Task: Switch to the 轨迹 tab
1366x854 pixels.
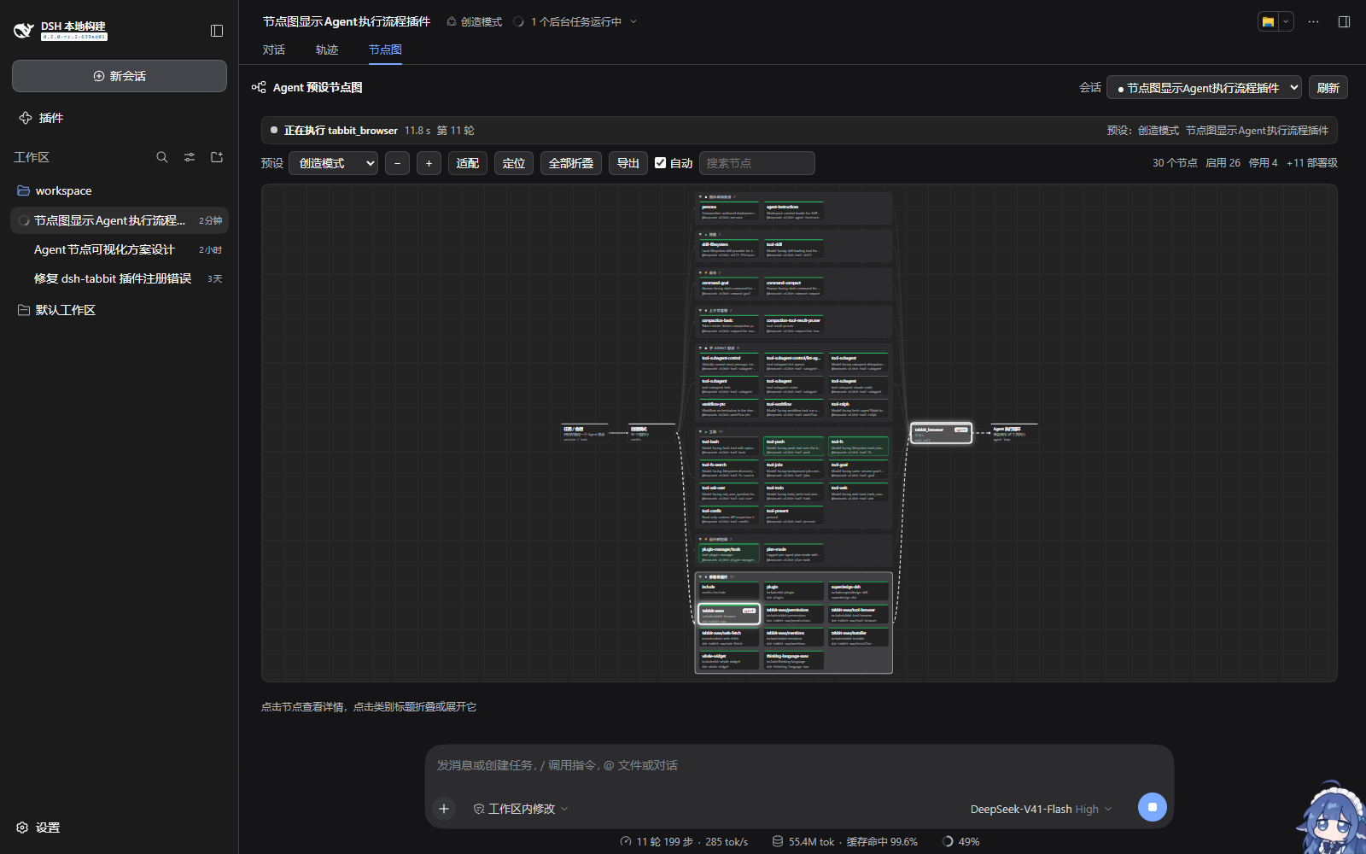Action: (327, 50)
